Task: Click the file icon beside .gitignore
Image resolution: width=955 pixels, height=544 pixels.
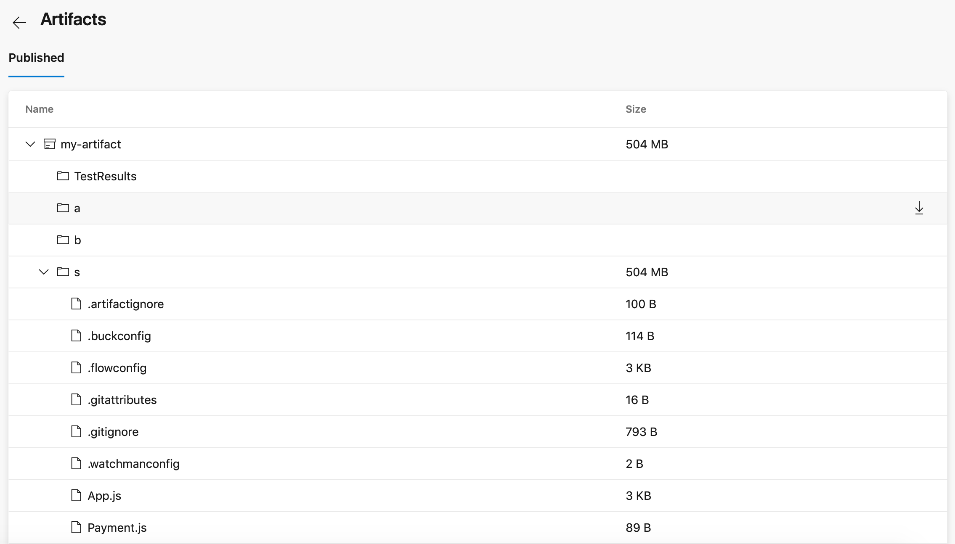Action: click(x=76, y=432)
